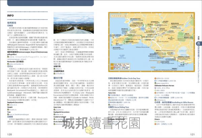Click Gary Line label in the 觀光行程 section

click(x=57, y=107)
